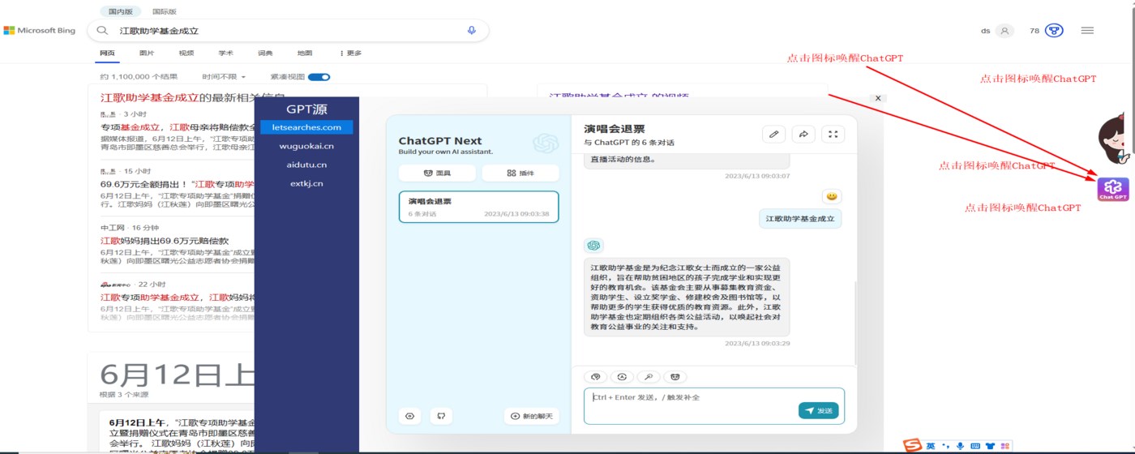Toggle the 紧凑视图 switch
Screen dimensions: 1135x454
pyautogui.click(x=319, y=77)
